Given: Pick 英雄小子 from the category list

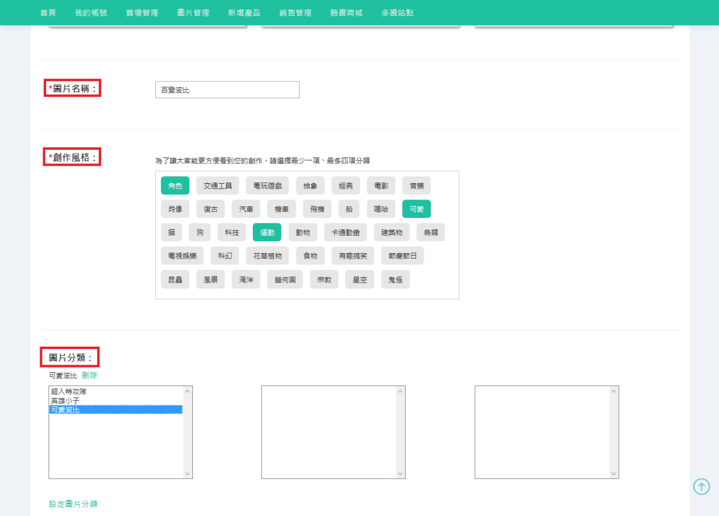Looking at the screenshot, I should point(65,400).
